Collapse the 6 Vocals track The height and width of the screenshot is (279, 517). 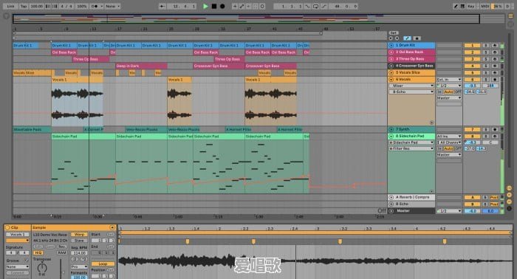point(391,80)
